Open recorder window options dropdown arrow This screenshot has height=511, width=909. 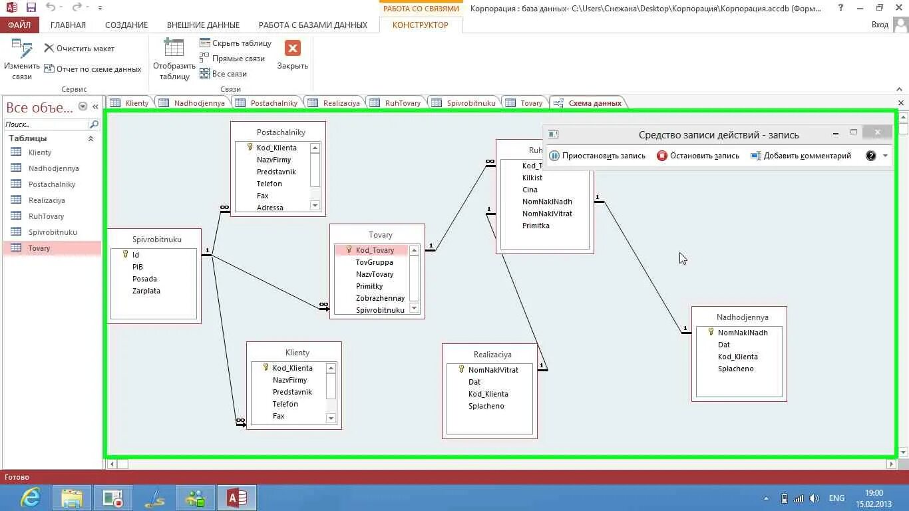885,156
